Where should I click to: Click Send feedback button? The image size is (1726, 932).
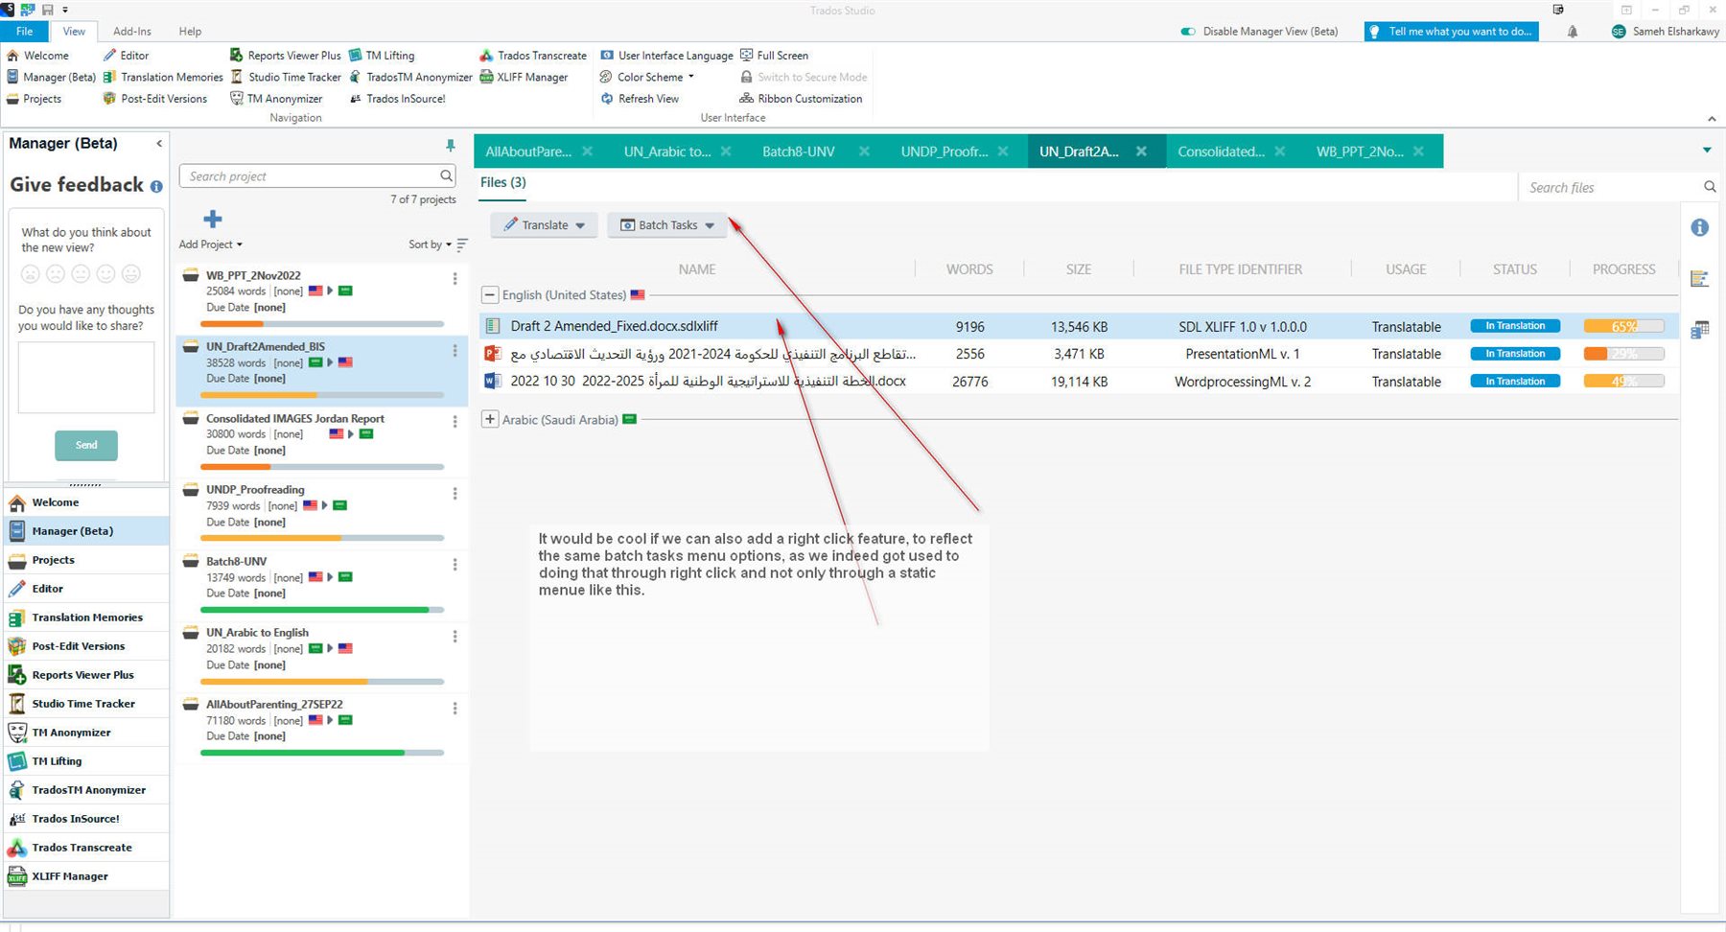[x=86, y=445]
